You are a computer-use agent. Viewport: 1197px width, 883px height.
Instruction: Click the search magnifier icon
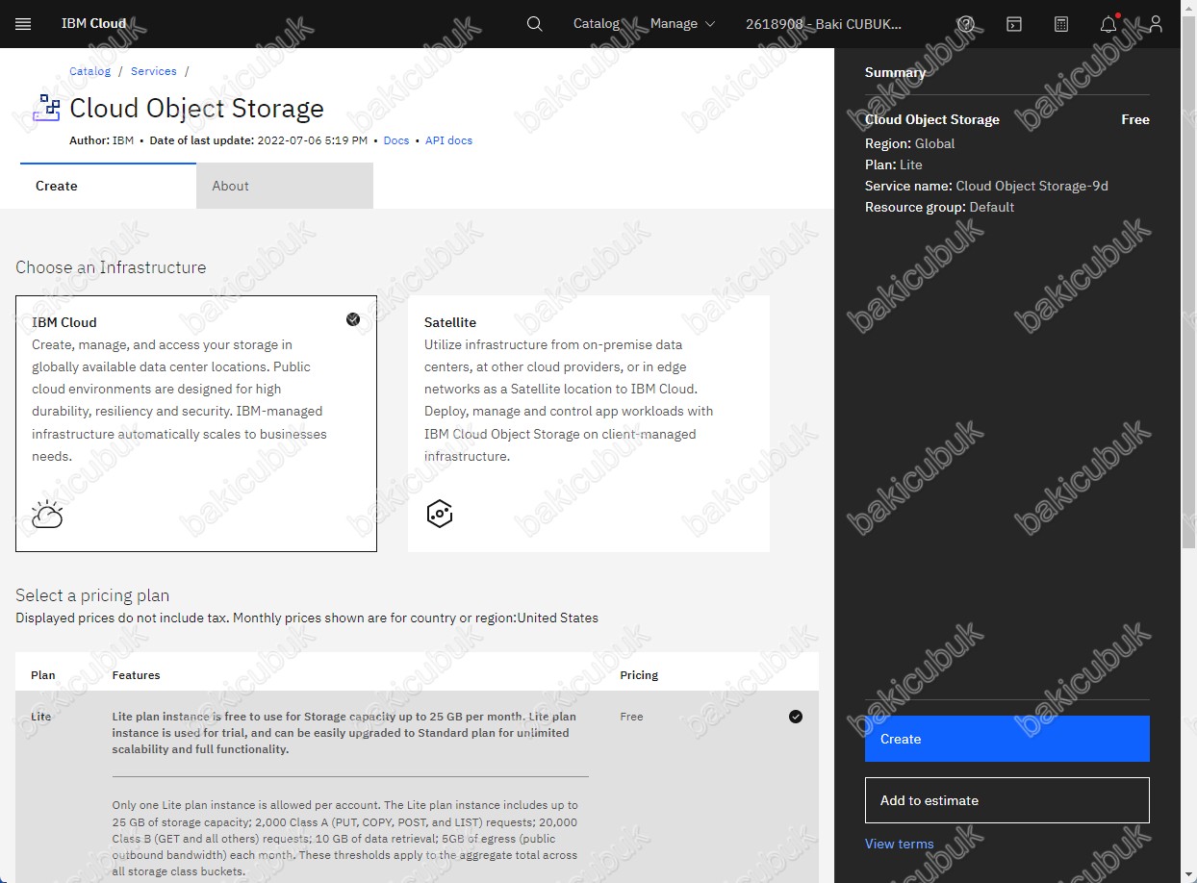535,24
